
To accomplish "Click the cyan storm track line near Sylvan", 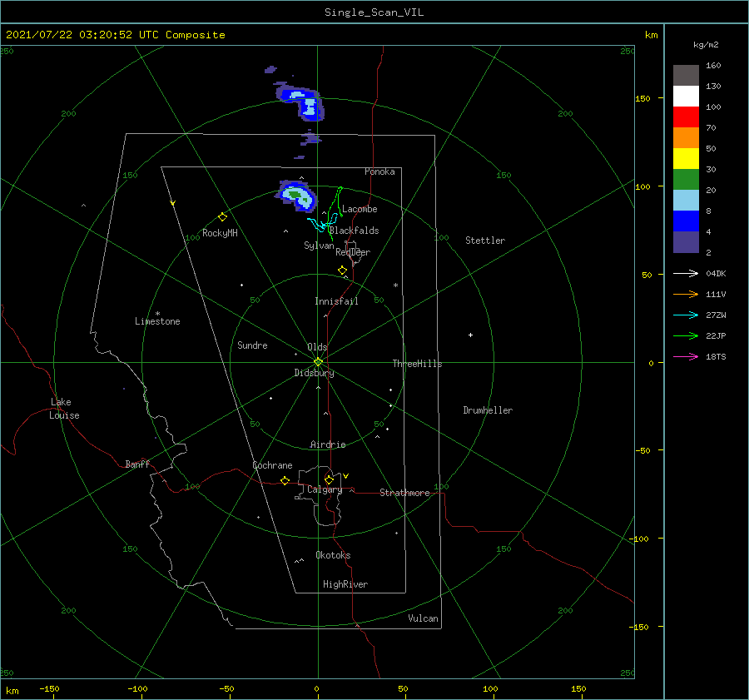I will tap(324, 223).
